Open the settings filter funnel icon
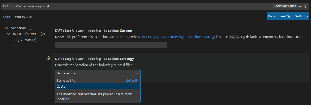Viewport: 311px width, 105px height. (306, 6)
